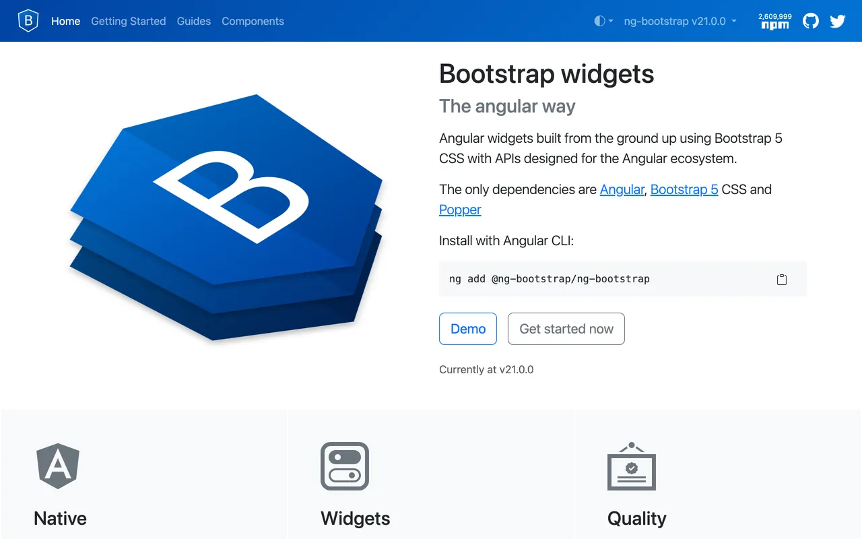Click the 'Currently at v21.0.0' text
862x539 pixels.
pos(486,369)
